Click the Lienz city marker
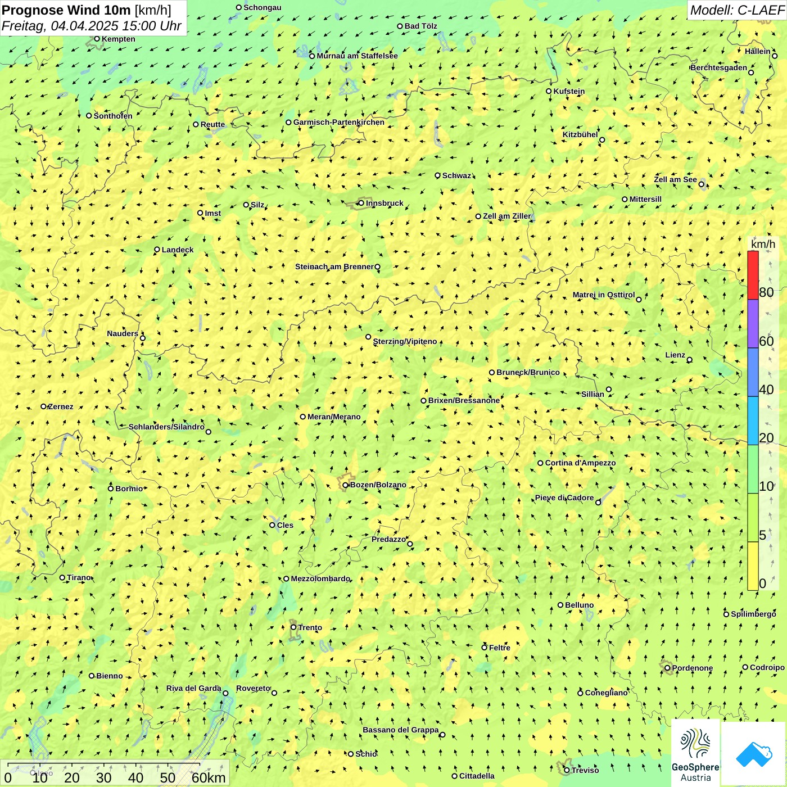The height and width of the screenshot is (787, 787). tap(690, 360)
